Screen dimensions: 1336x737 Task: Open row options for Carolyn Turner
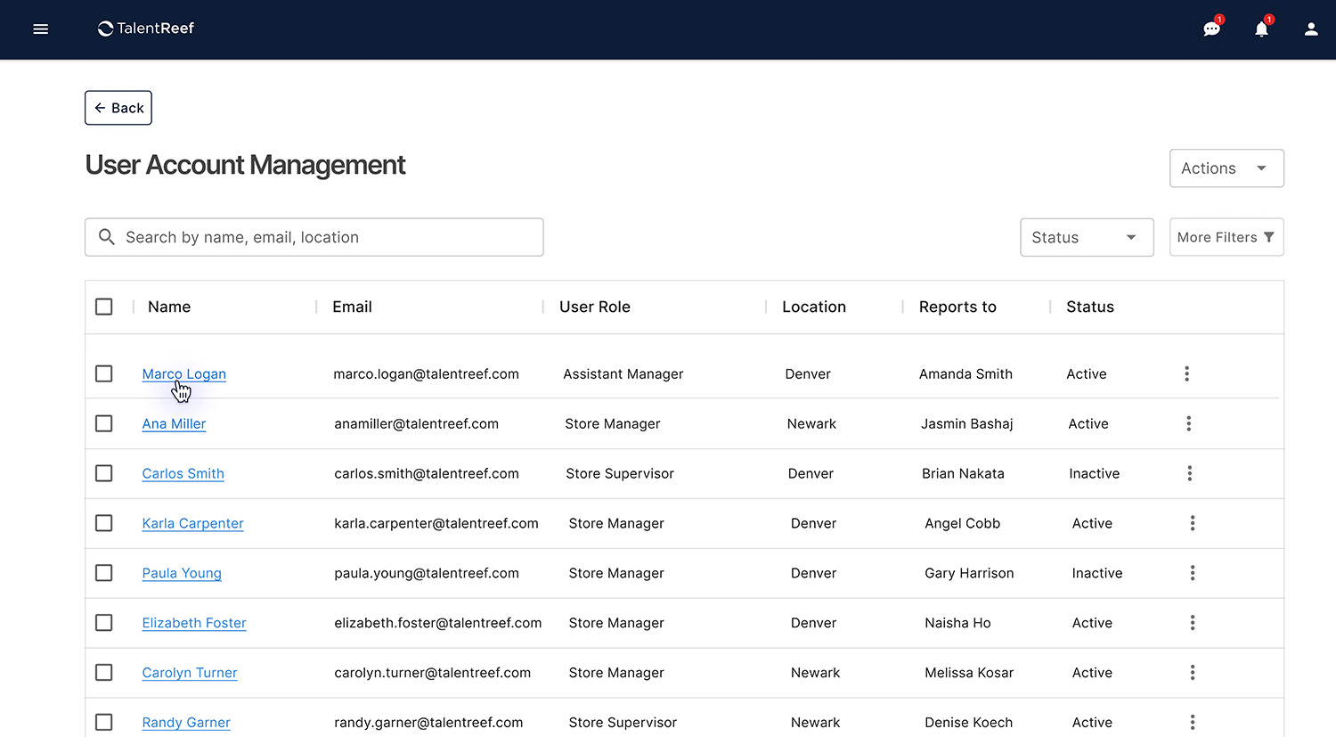tap(1192, 673)
